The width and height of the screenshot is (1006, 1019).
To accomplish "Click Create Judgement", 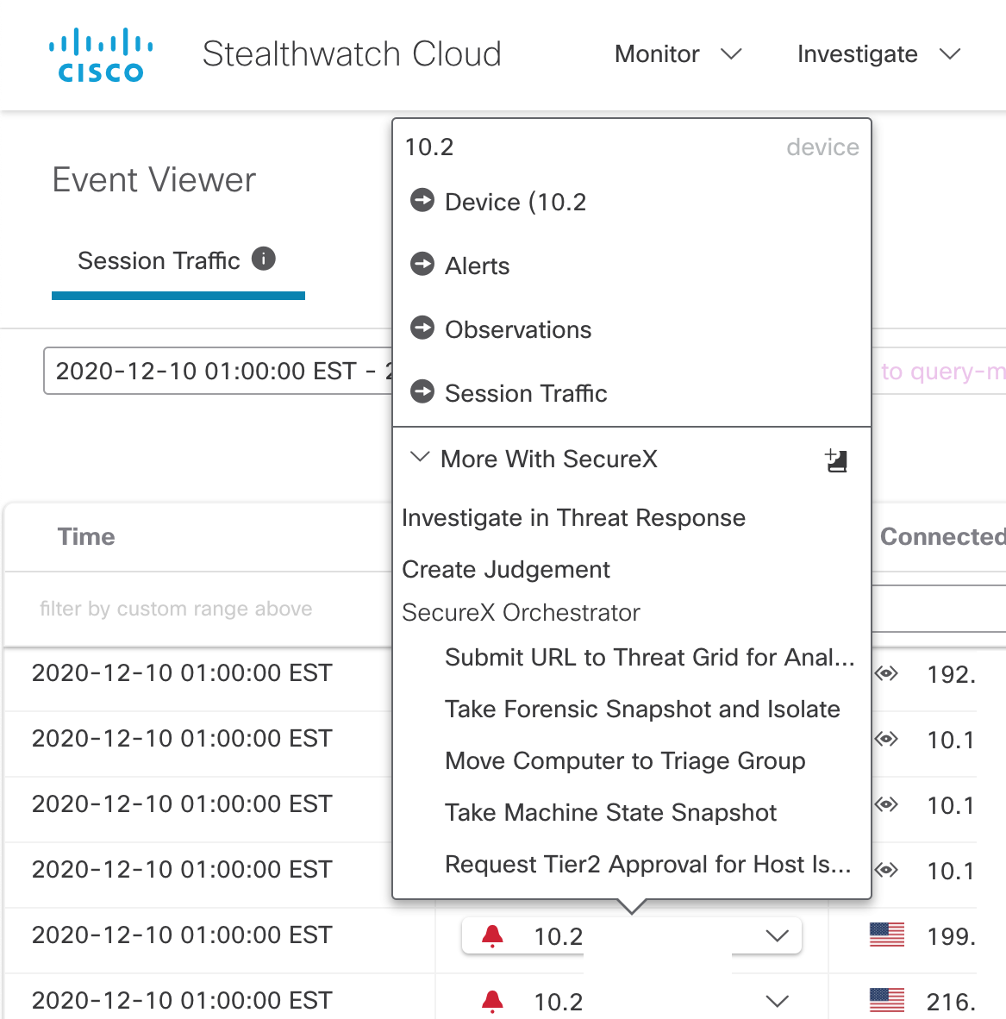I will [506, 570].
